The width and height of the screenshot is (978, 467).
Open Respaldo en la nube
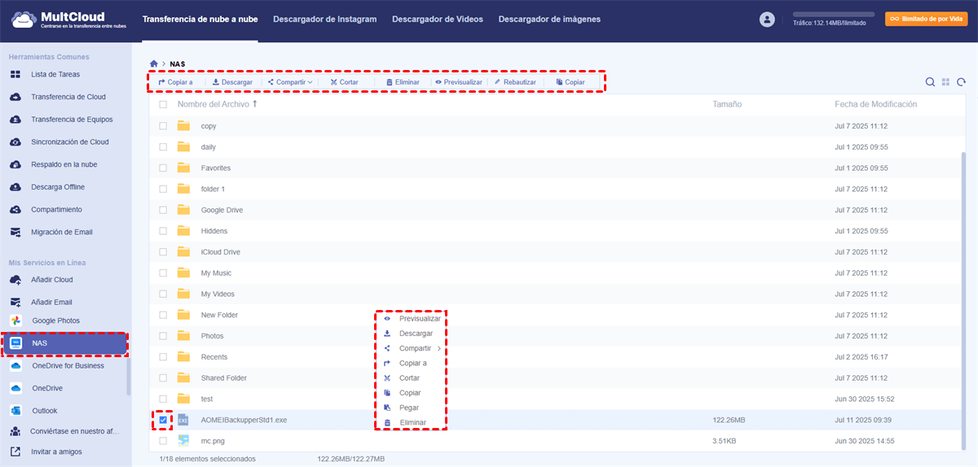tap(65, 164)
